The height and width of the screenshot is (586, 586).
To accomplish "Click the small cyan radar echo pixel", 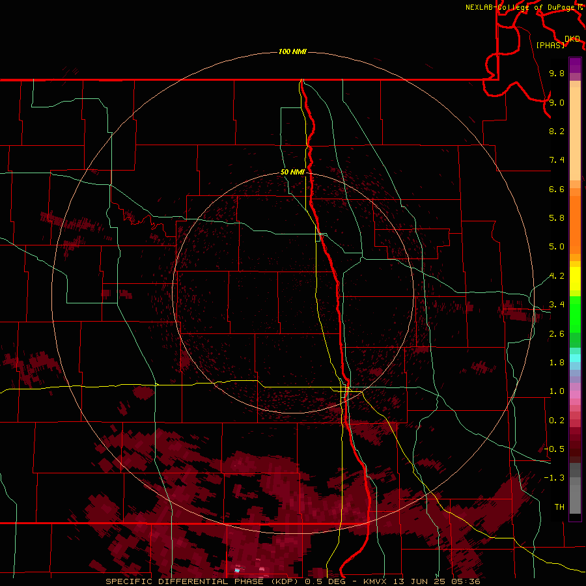I will [x=237, y=570].
